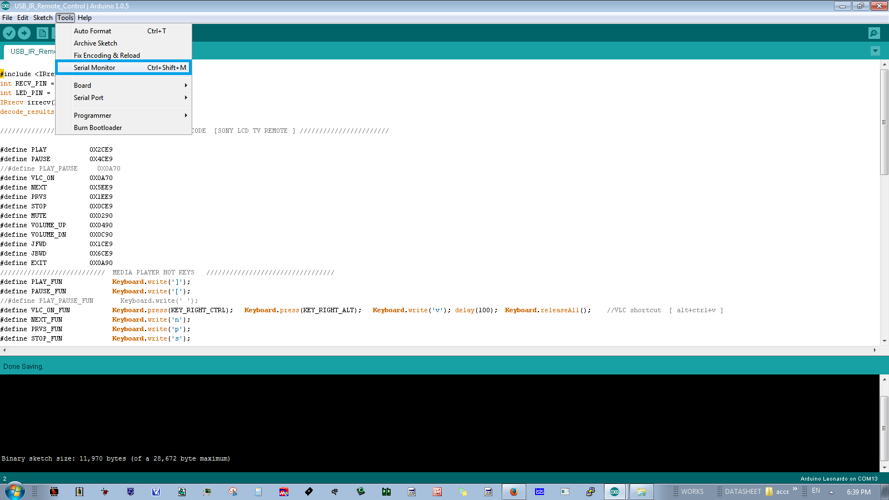
Task: Click the editor vertical scrollbar thumb
Action: point(884,122)
